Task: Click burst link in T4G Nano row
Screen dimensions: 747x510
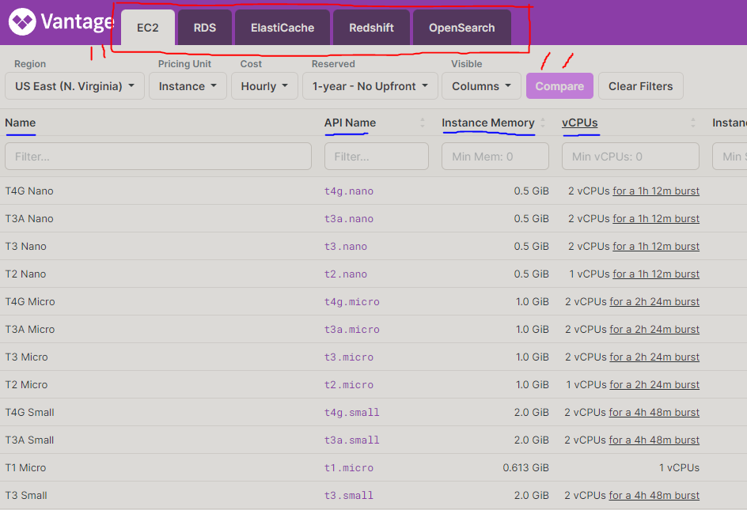Action: pyautogui.click(x=656, y=191)
